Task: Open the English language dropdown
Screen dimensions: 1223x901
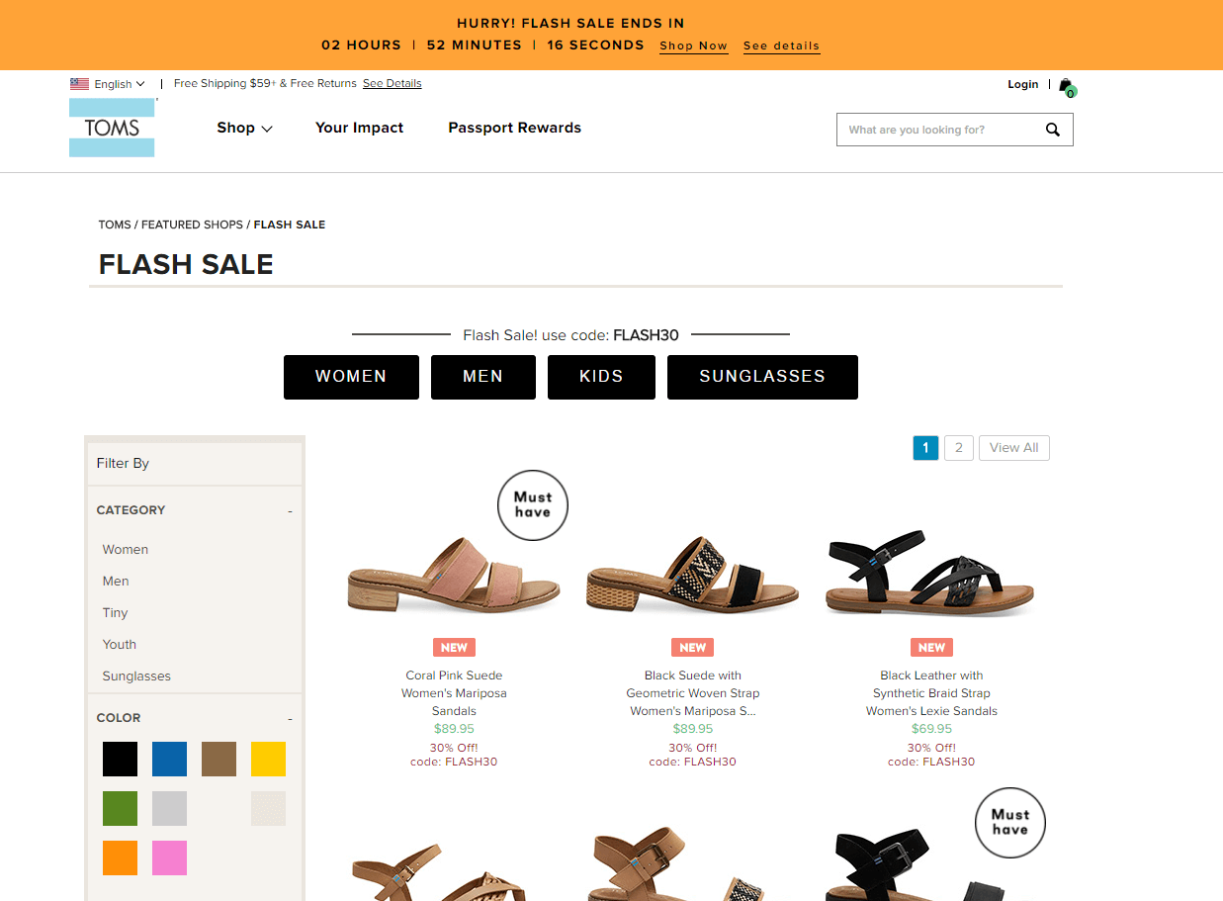Action: 120,84
